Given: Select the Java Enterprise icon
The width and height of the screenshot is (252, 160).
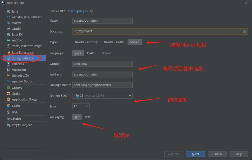Looking at the screenshot, I should point(9,52).
